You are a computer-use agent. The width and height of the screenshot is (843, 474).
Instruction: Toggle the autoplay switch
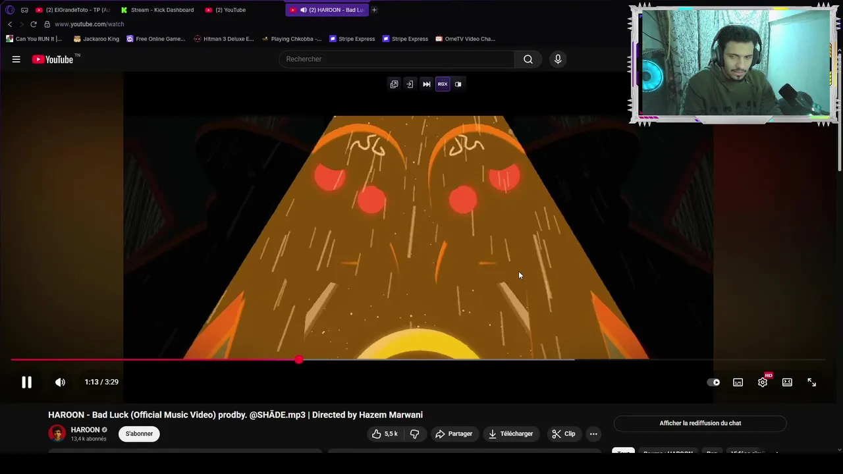713,382
